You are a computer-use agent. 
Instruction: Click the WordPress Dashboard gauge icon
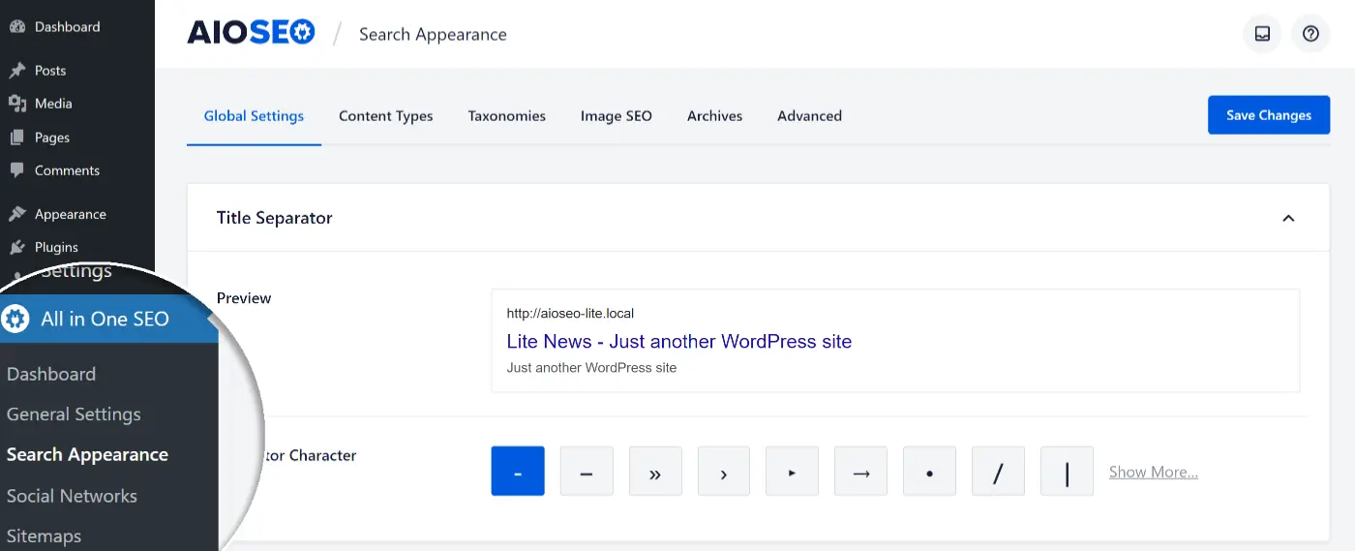coord(16,27)
